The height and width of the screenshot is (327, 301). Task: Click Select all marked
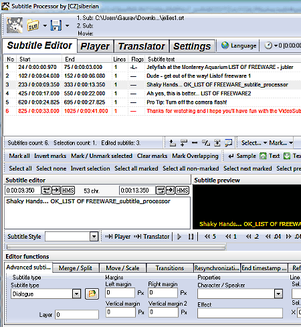[x=136, y=169]
